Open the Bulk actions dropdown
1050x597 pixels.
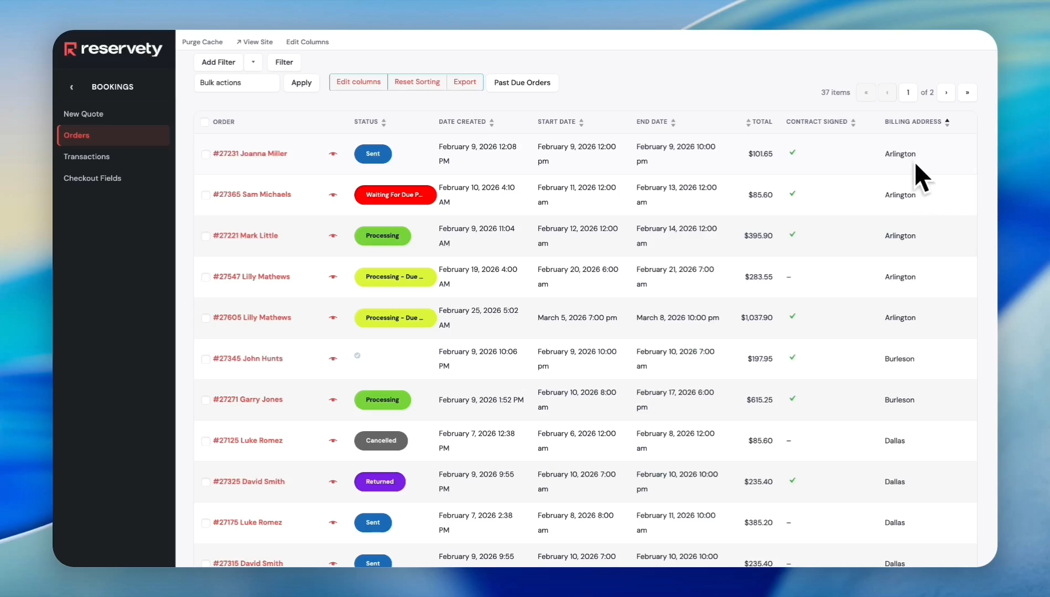point(237,82)
